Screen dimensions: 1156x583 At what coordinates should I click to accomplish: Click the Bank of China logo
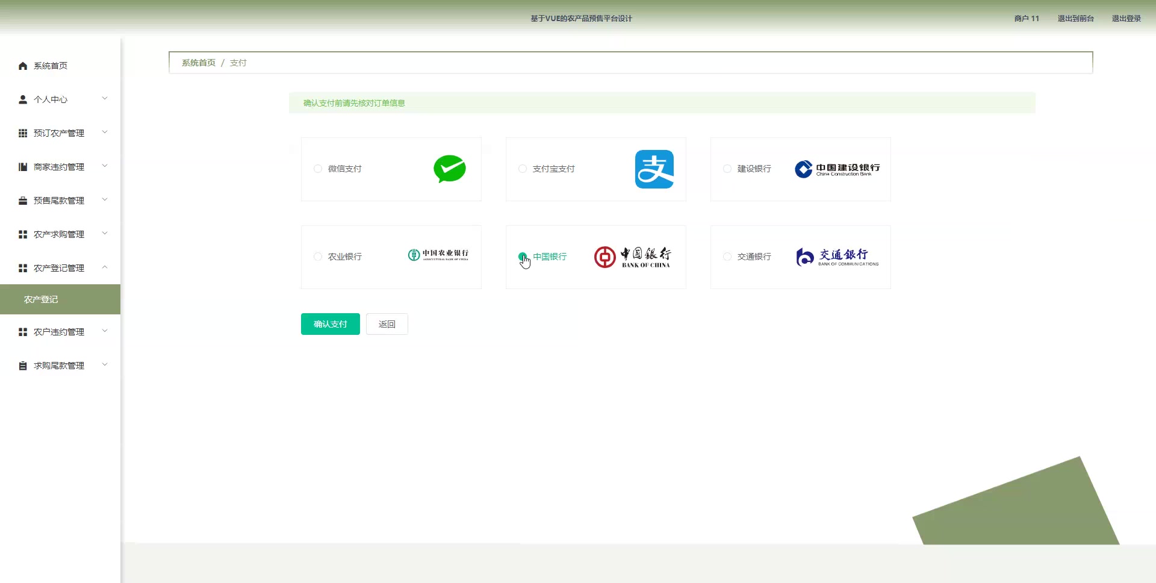[632, 257]
